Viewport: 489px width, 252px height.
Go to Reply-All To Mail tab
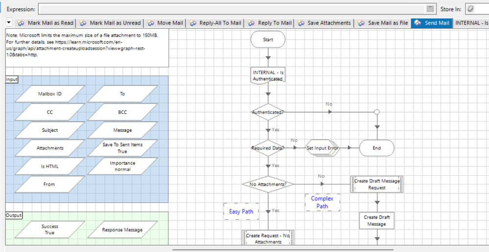(x=216, y=23)
